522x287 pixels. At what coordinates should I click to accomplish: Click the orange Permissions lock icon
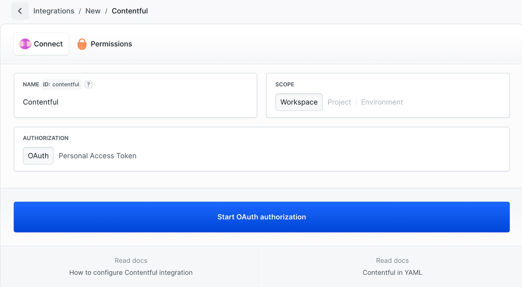82,44
